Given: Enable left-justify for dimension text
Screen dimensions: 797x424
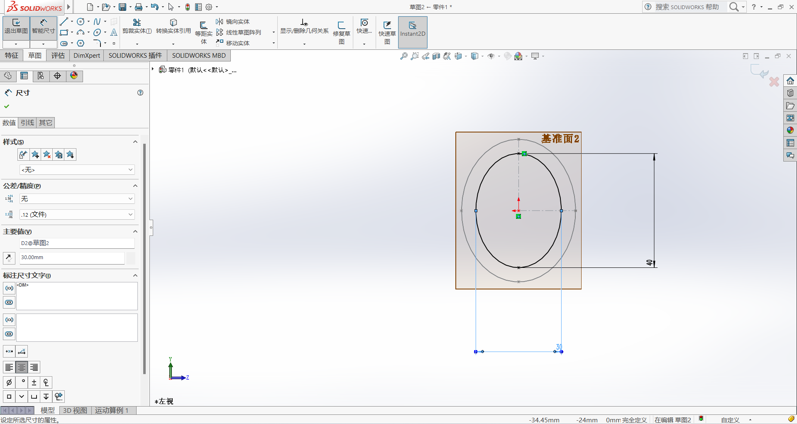Looking at the screenshot, I should [9, 367].
